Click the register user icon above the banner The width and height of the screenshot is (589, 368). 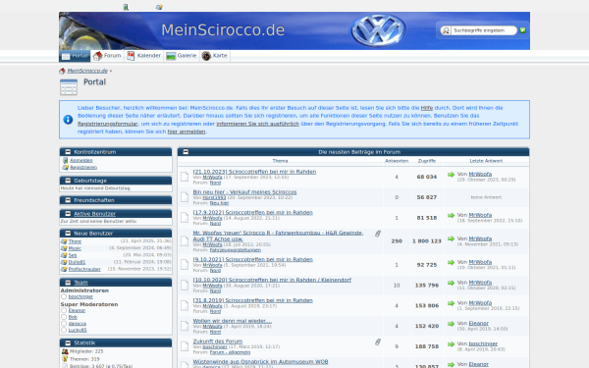[x=159, y=7]
